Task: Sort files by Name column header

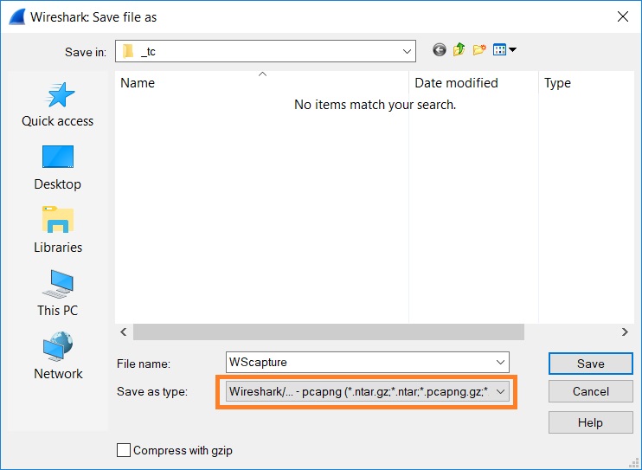Action: click(x=260, y=83)
